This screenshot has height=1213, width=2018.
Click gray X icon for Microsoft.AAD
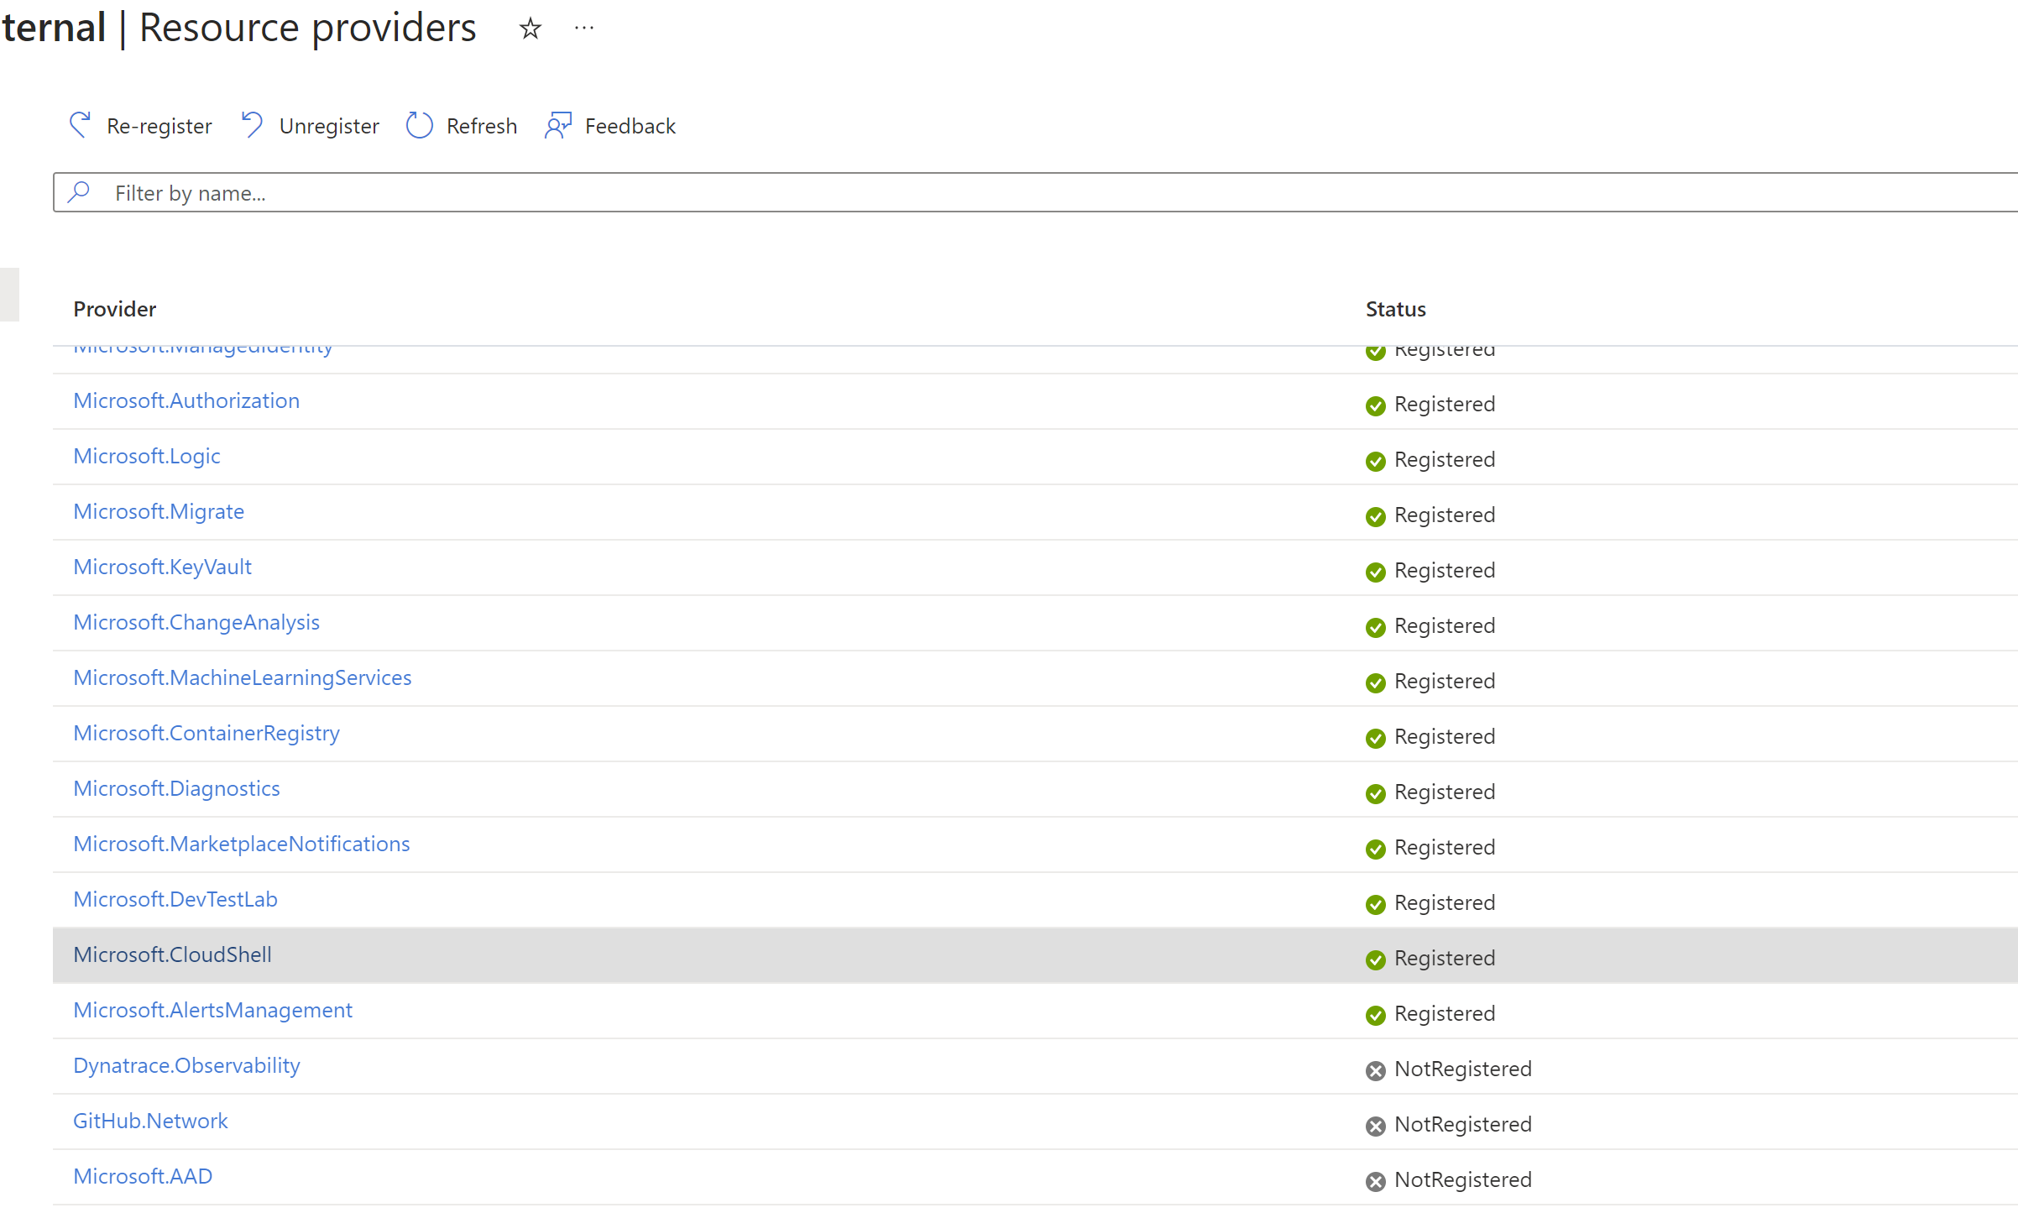point(1375,1181)
